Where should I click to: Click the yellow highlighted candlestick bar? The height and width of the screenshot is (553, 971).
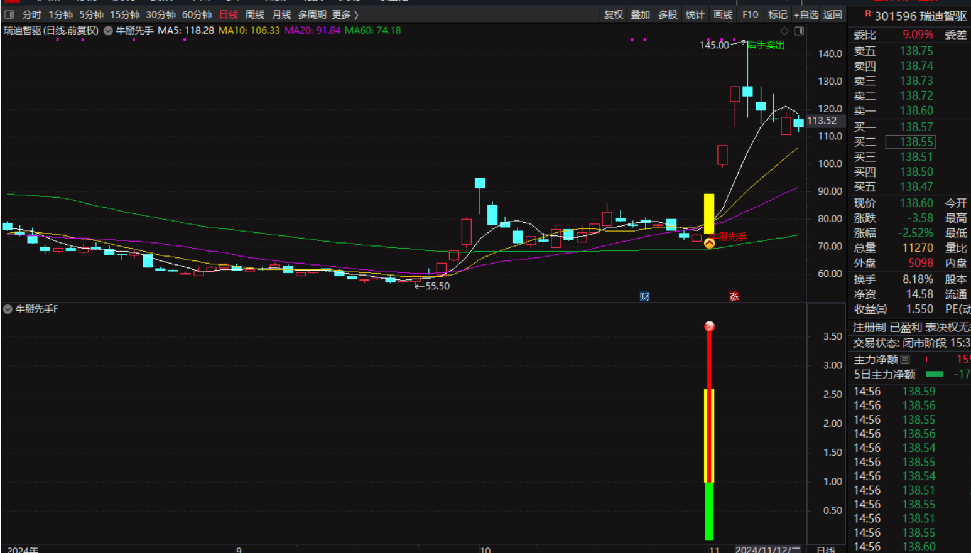click(x=709, y=213)
